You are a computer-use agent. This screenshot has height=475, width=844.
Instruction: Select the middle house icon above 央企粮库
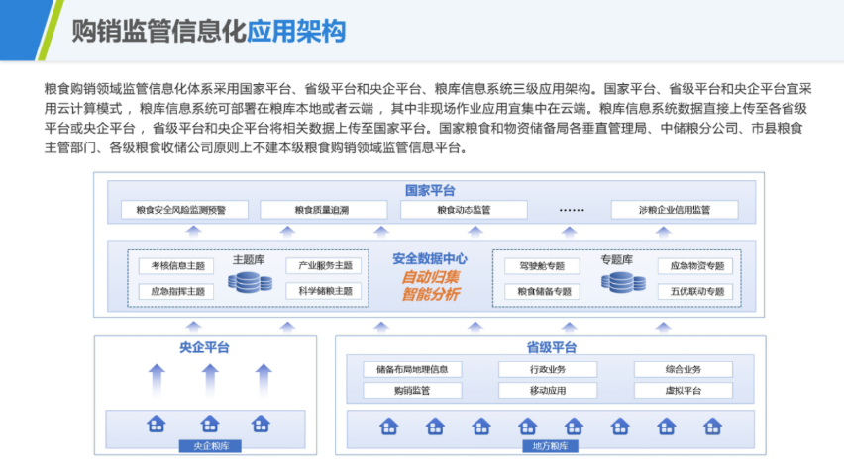click(209, 424)
